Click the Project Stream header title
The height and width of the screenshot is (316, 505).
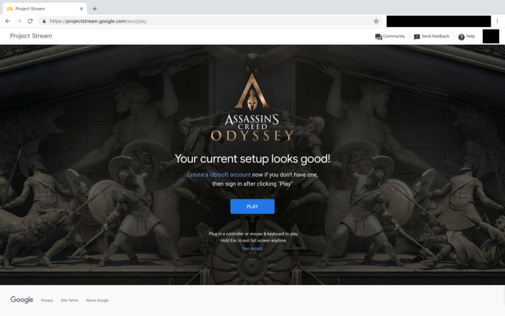[x=31, y=36]
